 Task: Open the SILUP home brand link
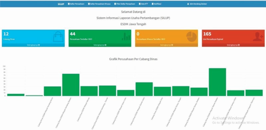(61, 4)
